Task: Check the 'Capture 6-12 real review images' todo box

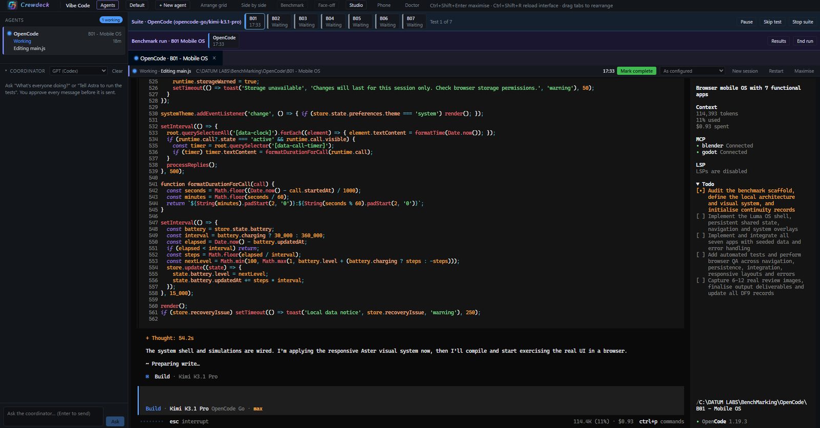Action: pos(700,280)
